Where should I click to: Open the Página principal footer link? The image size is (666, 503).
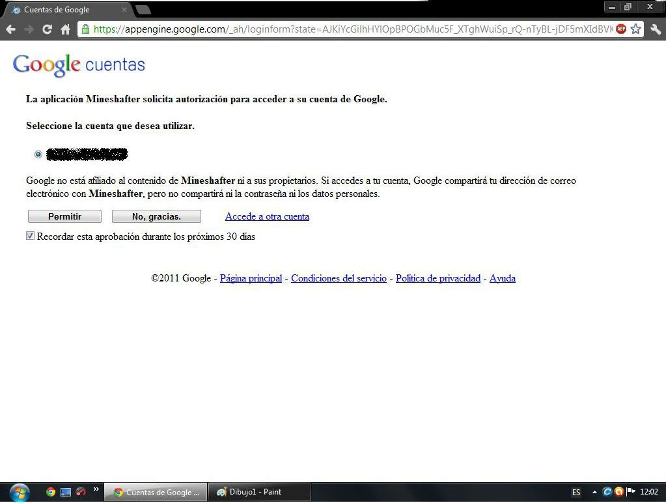(251, 278)
